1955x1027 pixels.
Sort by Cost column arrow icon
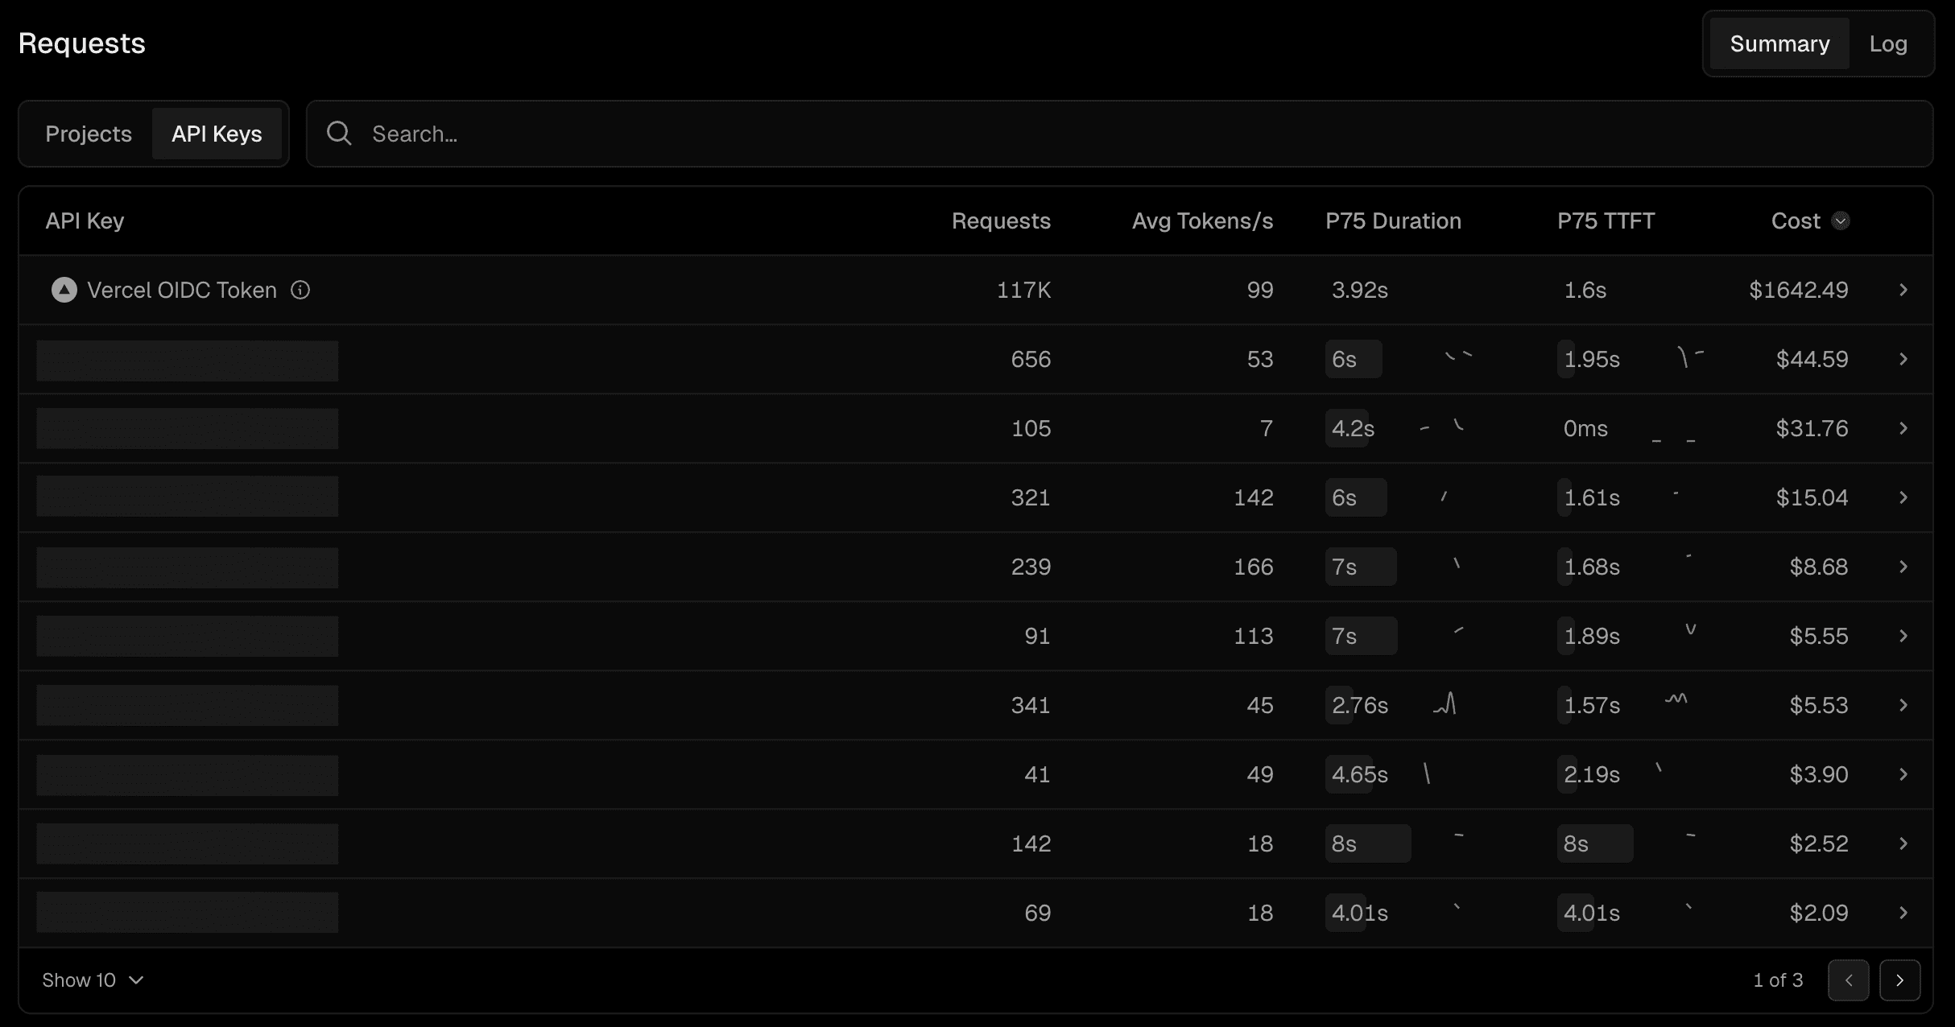(x=1841, y=221)
